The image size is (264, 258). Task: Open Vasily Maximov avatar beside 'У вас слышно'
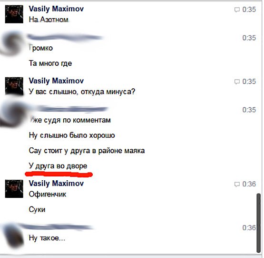pos(14,86)
